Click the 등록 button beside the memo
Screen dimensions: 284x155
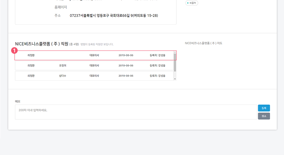click(264, 108)
